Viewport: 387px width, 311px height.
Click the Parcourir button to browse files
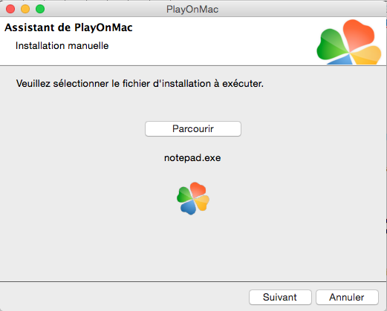[x=193, y=128]
